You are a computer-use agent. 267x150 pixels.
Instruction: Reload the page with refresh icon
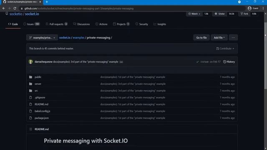click(15, 8)
